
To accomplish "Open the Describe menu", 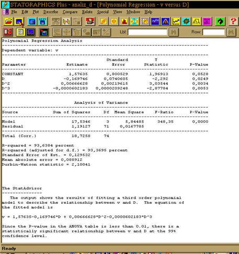I will (x=51, y=12).
